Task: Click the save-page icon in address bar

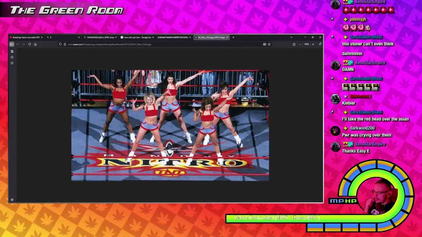Action: pos(264,44)
